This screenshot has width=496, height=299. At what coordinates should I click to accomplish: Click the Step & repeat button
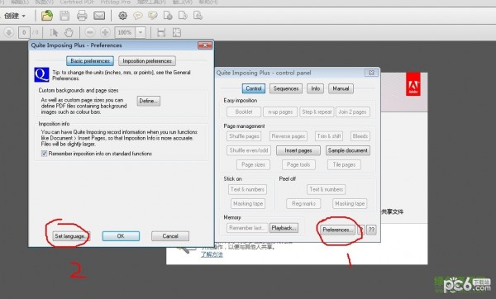(317, 112)
